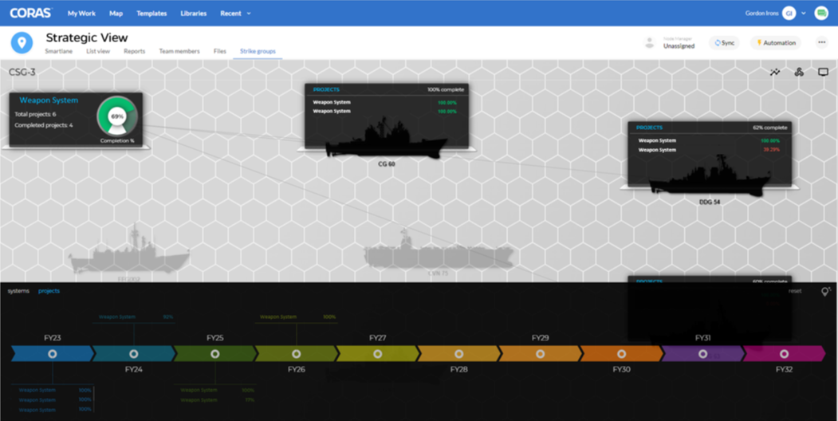Click the CSG-3 group label
The width and height of the screenshot is (838, 421).
coord(22,72)
